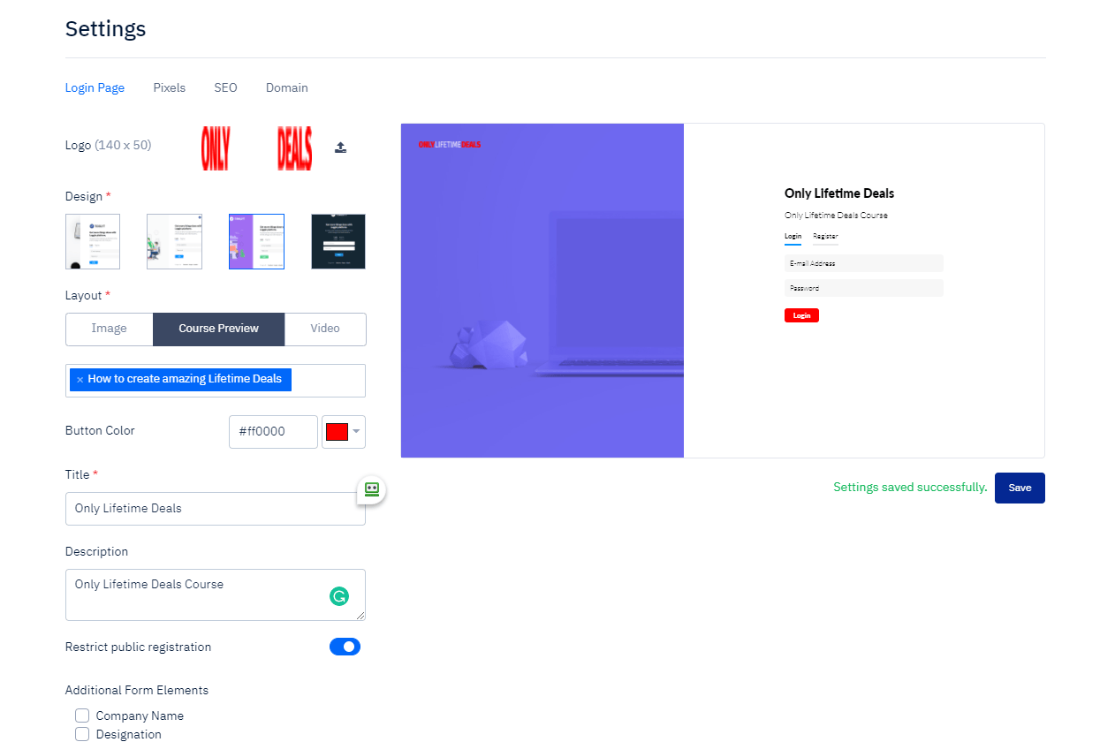Image resolution: width=1115 pixels, height=742 pixels.
Task: Toggle Restrict public registration switch
Action: 345,647
